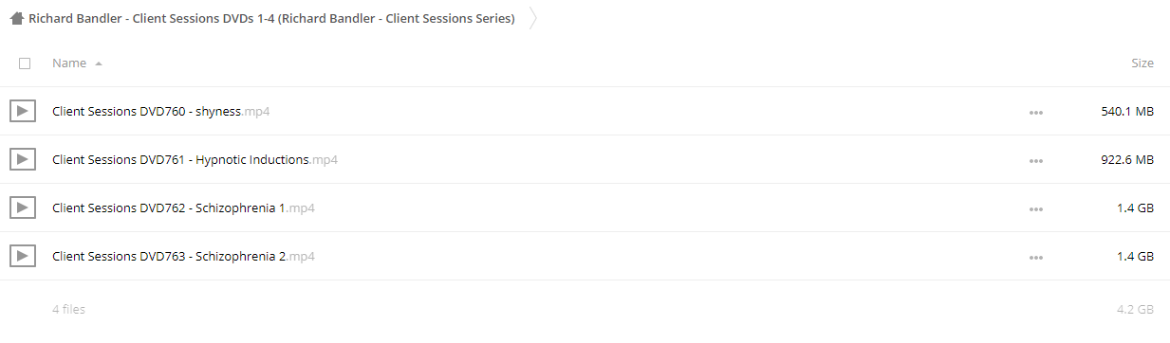Play the shyness video using its icon

pyautogui.click(x=23, y=111)
